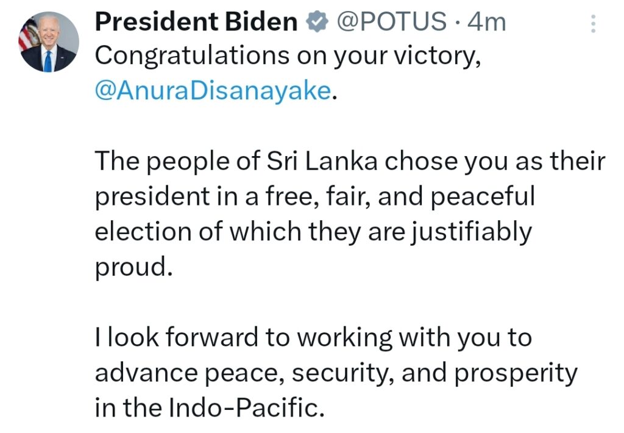Viewport: 624px width, 433px height.
Task: Open the 4m timestamp link
Action: 487,21
